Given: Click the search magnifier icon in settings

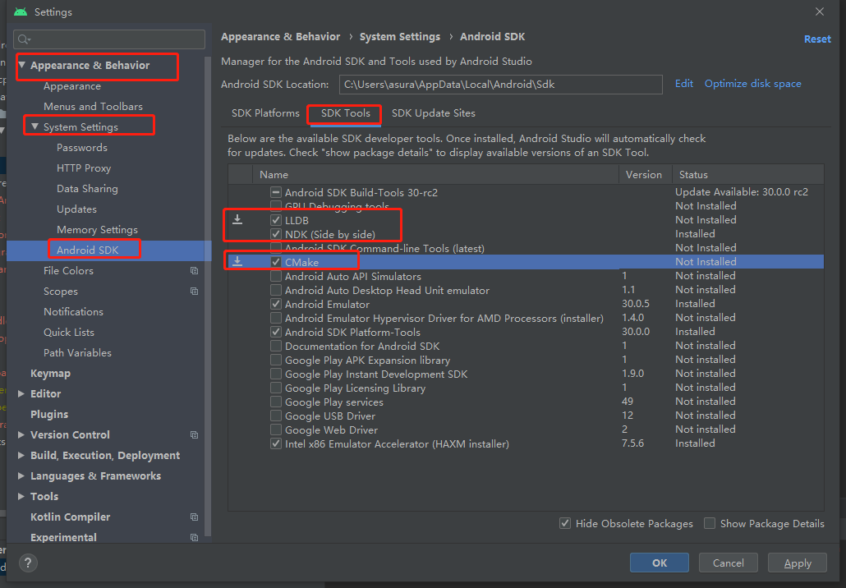Looking at the screenshot, I should pyautogui.click(x=23, y=39).
